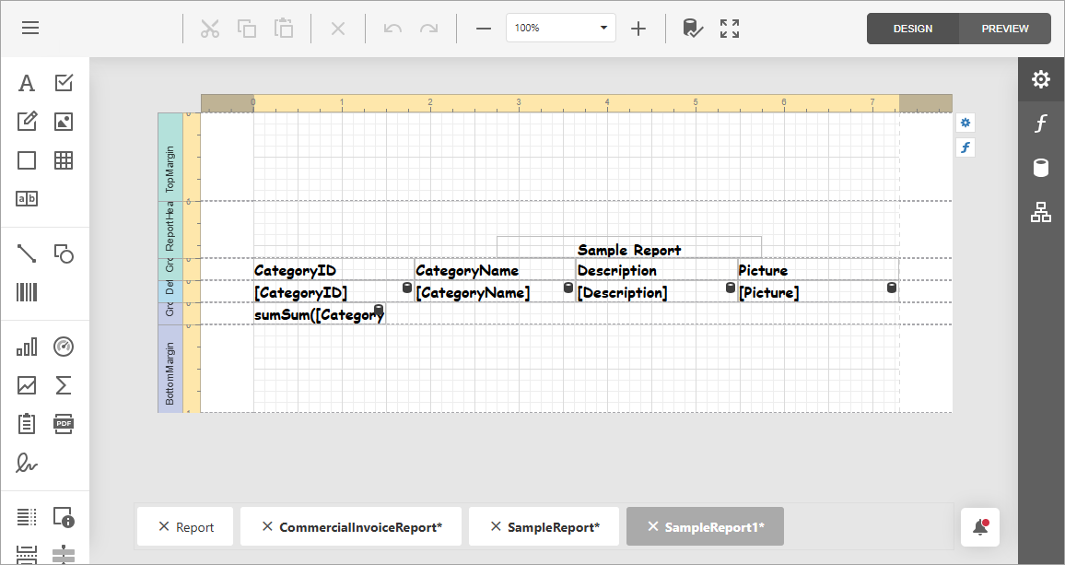Select the Table of Contents control icon
The image size is (1065, 565).
tap(27, 517)
